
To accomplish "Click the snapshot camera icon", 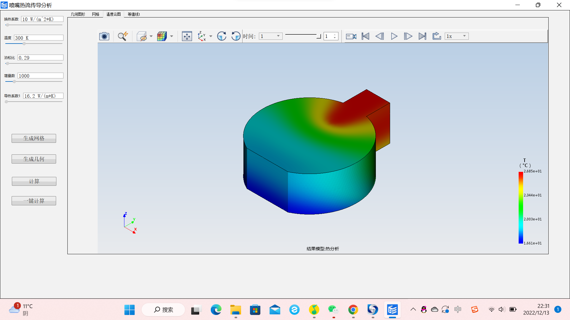I will [x=104, y=36].
